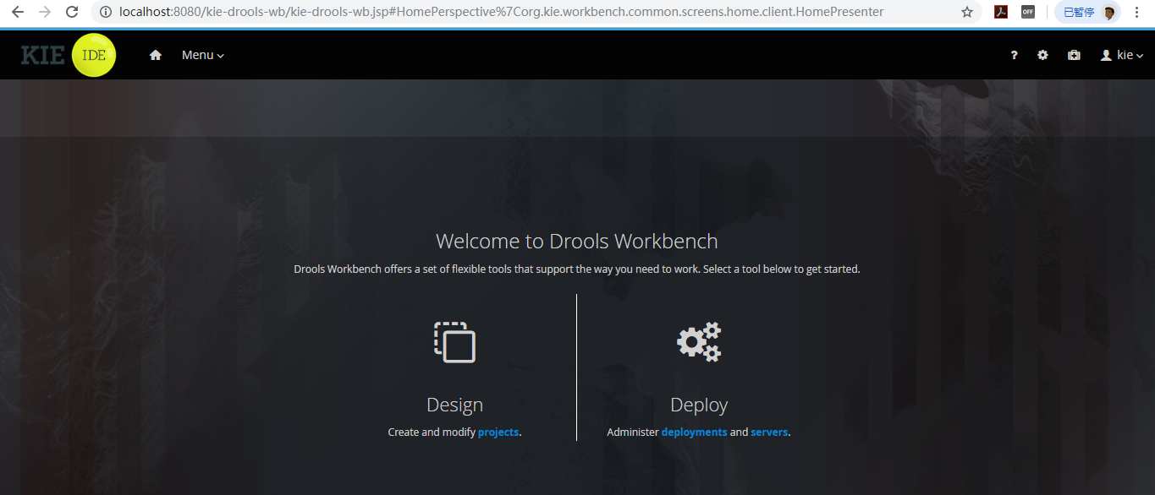This screenshot has width=1155, height=495.
Task: Open the kie user dropdown
Action: pyautogui.click(x=1122, y=55)
